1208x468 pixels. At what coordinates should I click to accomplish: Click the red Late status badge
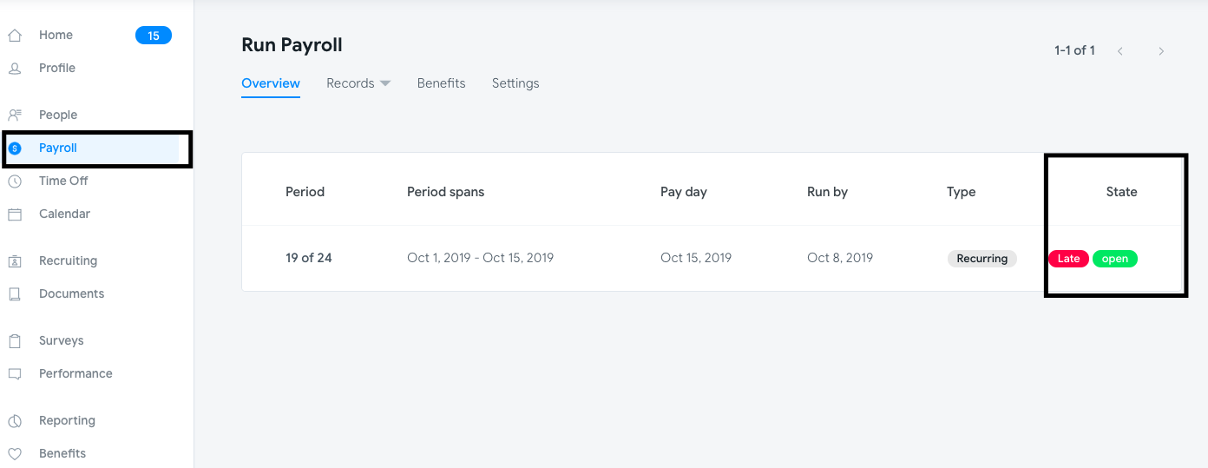pos(1068,259)
